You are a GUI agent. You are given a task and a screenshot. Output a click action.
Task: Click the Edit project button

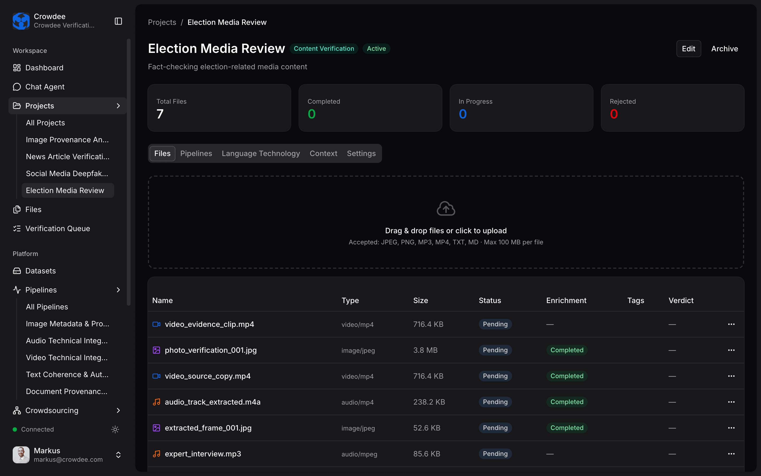688,49
